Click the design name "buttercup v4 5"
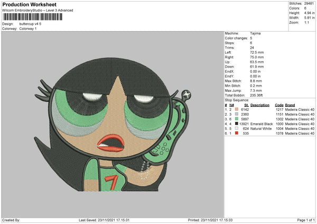317x224 pixels. [30, 24]
